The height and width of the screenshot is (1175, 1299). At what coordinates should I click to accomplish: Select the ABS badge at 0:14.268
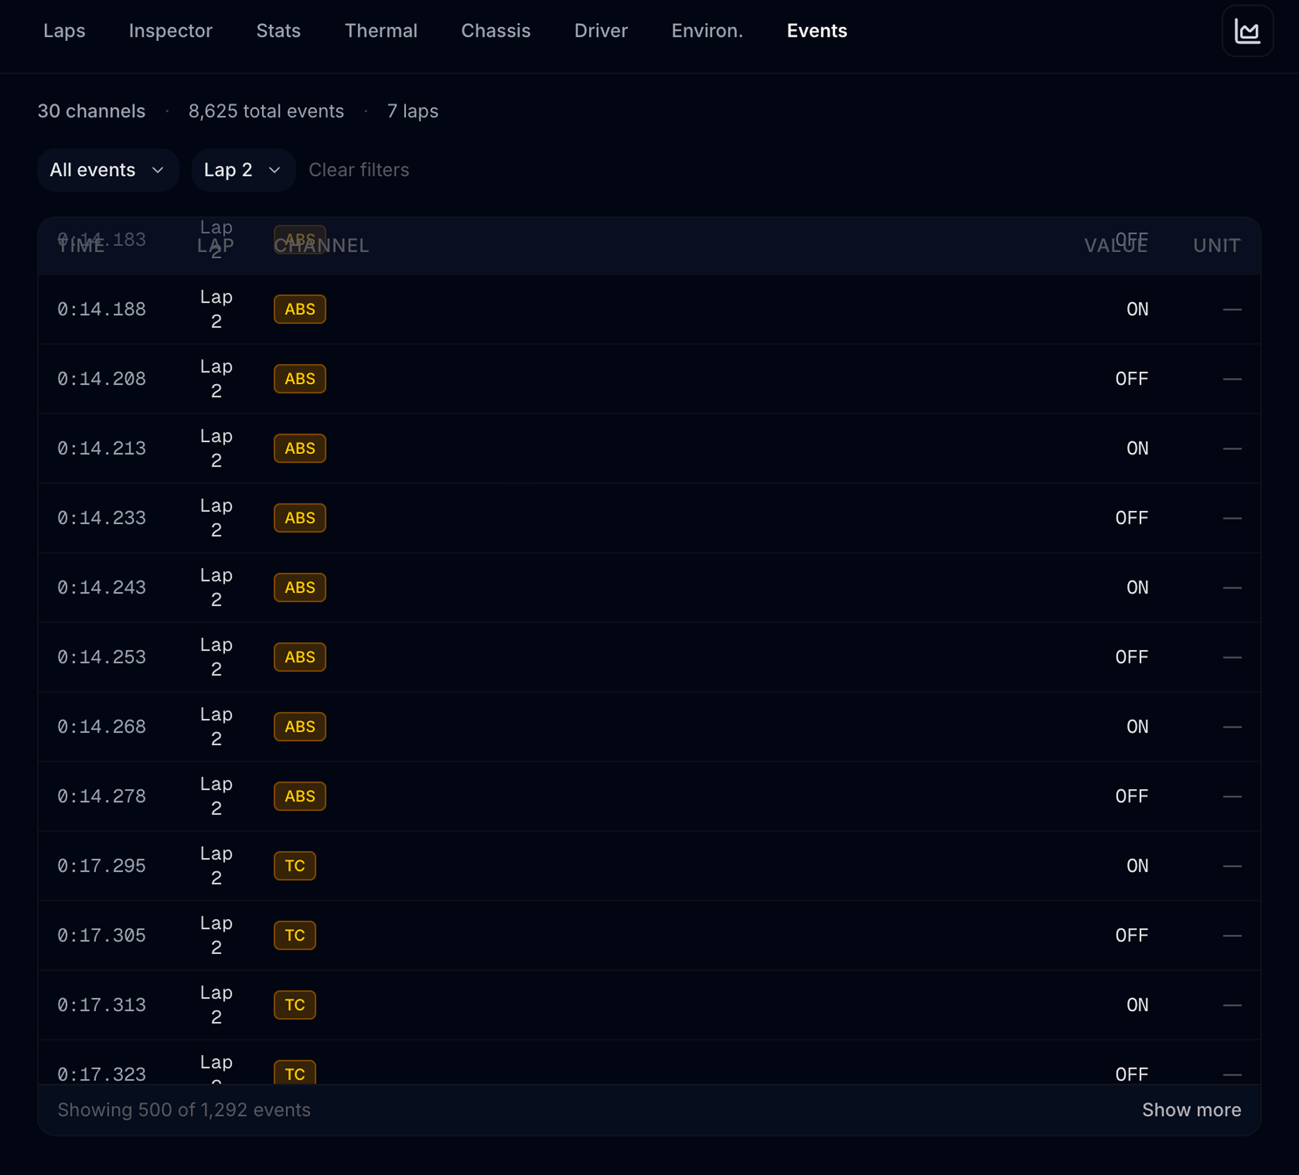pos(300,727)
